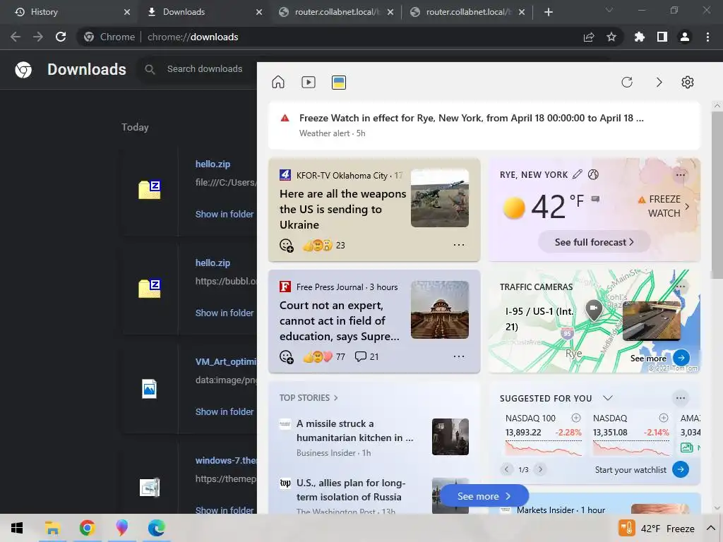Click Start your watchlist arrow
The width and height of the screenshot is (723, 542).
click(681, 469)
